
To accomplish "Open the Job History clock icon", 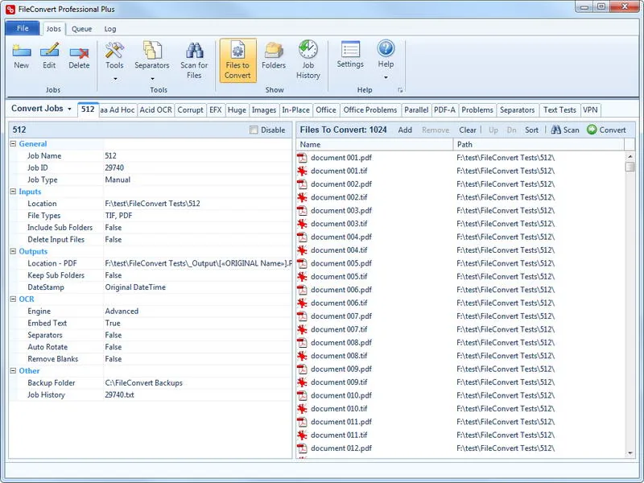I will point(308,49).
